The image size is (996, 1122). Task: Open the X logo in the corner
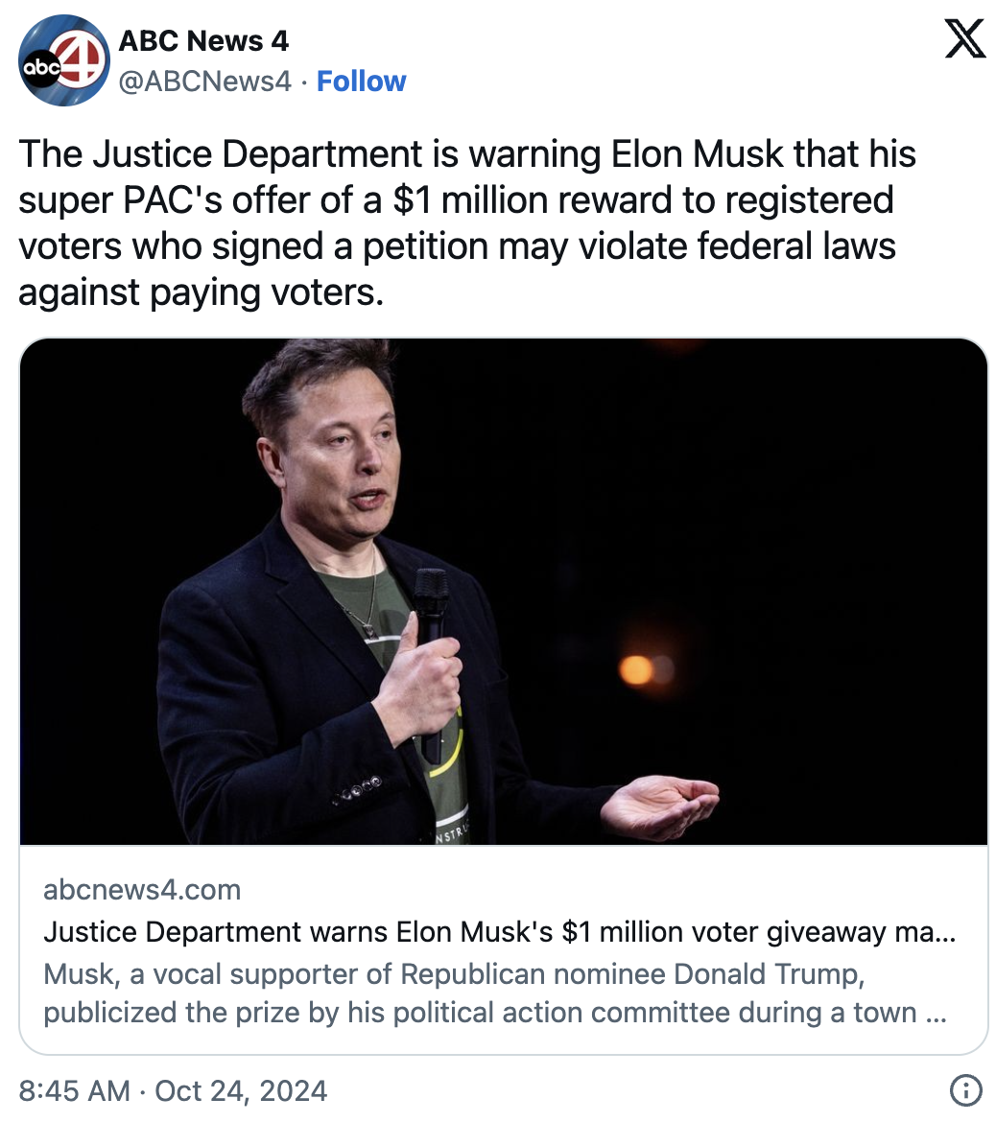point(964,39)
